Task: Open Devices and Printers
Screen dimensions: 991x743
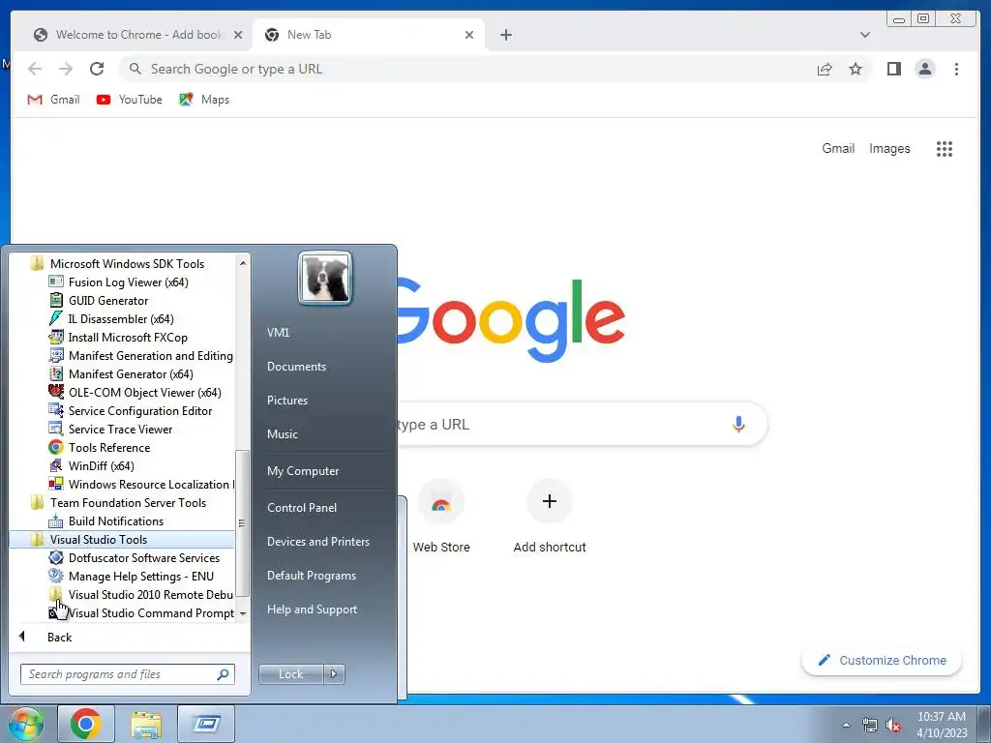Action: (x=317, y=542)
